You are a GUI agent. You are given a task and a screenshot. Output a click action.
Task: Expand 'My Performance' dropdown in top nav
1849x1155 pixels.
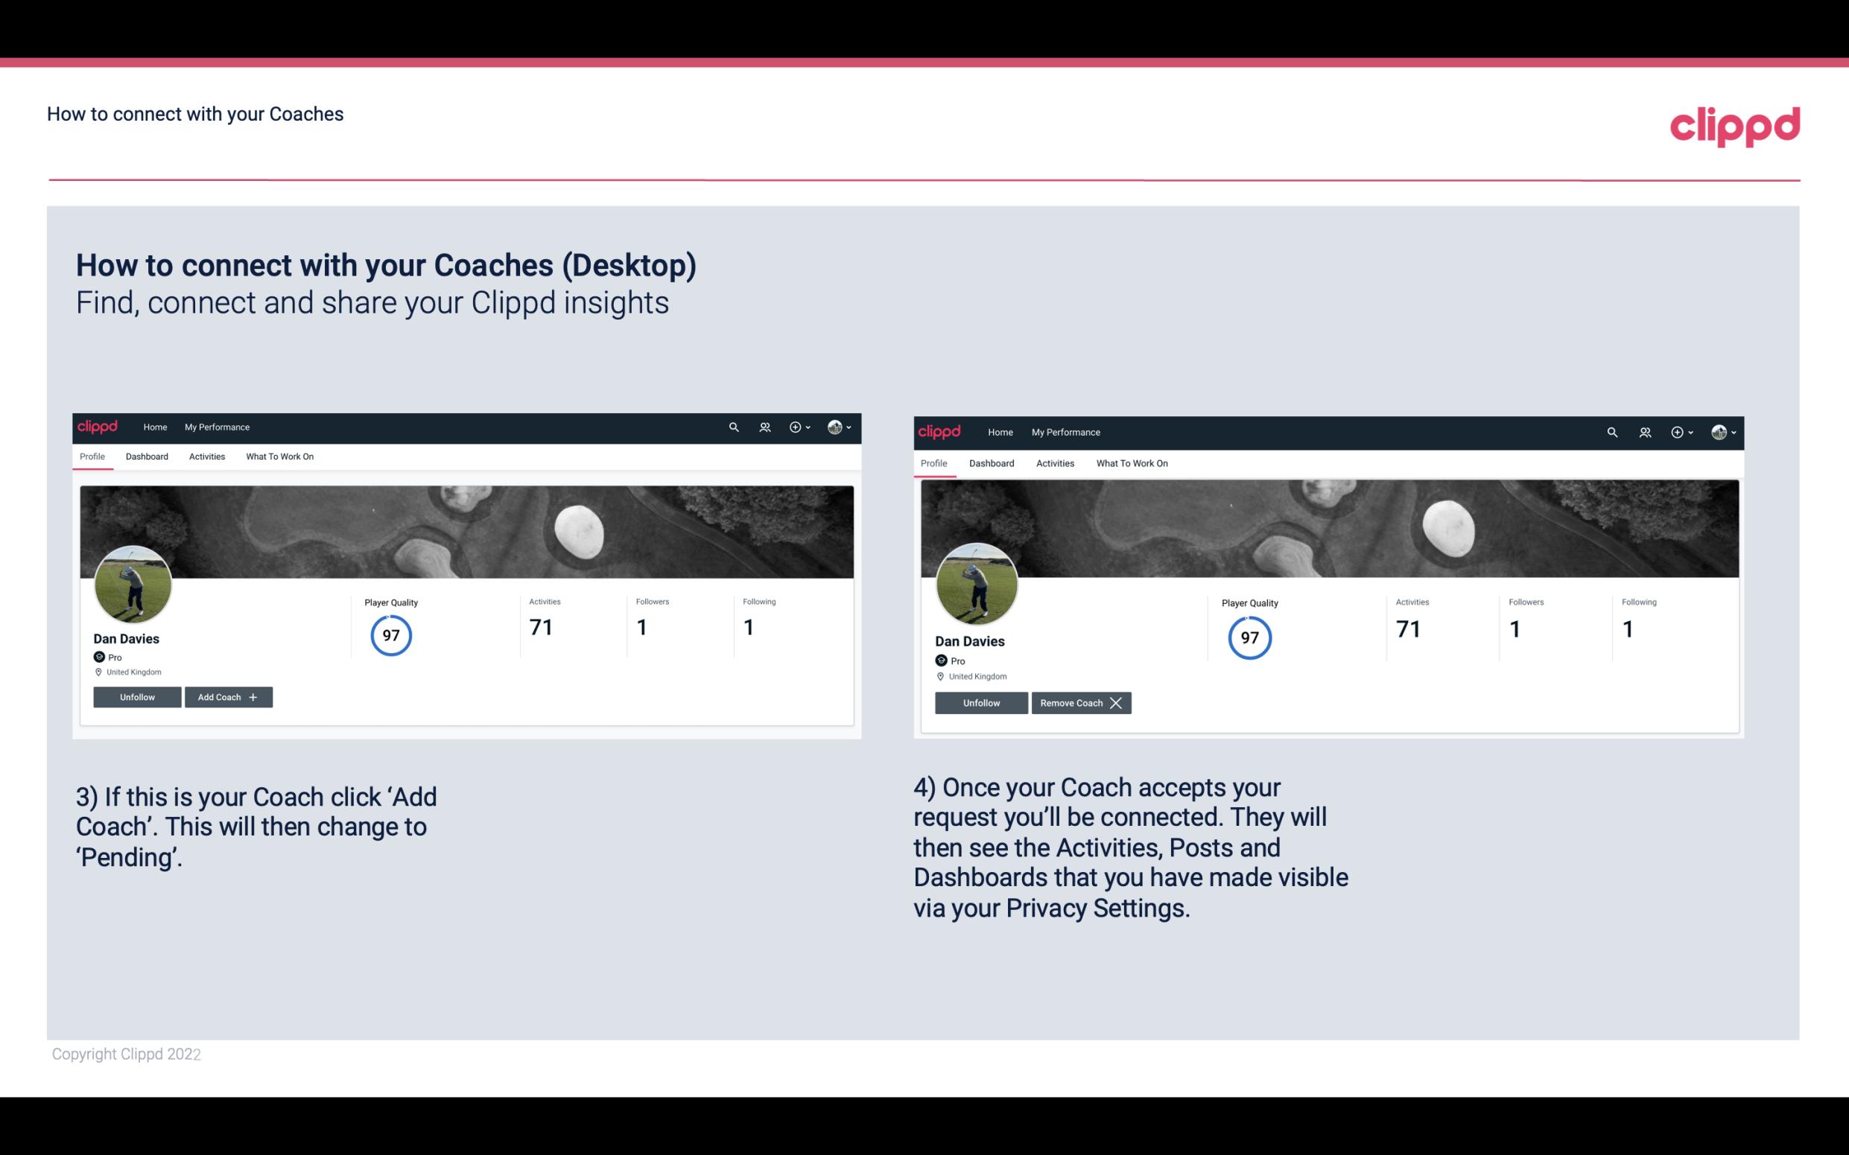215,426
